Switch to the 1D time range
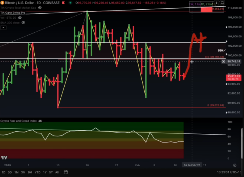244x177 pixels. (3, 172)
